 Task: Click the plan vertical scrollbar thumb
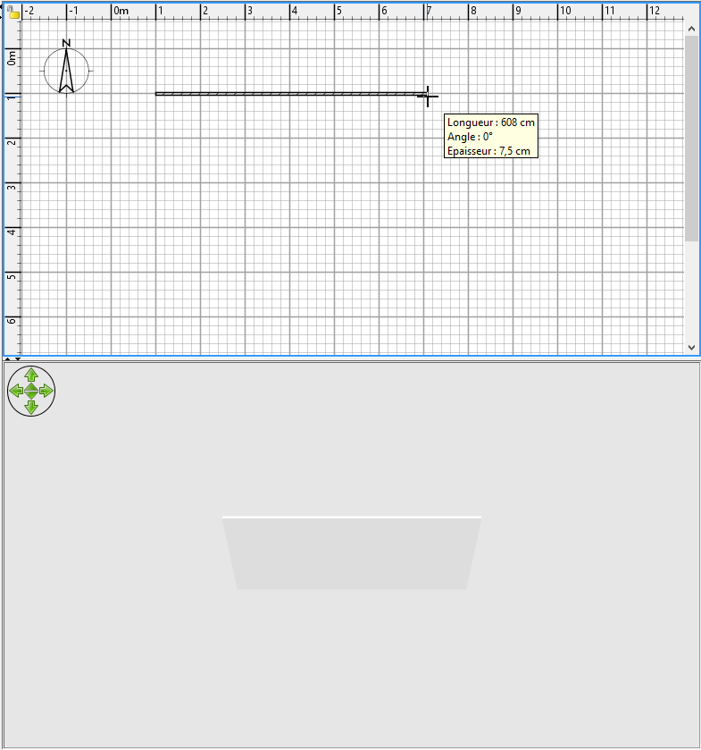coord(691,139)
